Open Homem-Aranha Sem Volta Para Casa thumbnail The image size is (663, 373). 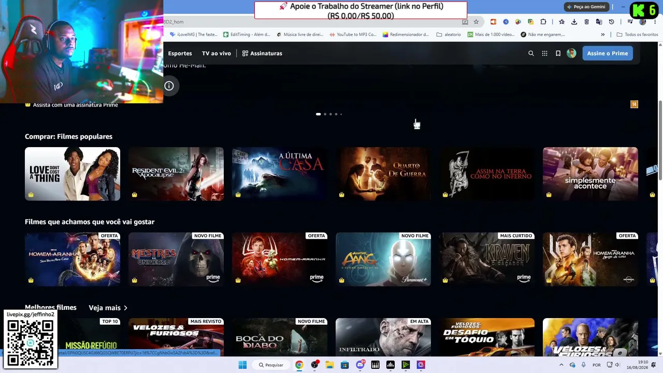(x=73, y=259)
